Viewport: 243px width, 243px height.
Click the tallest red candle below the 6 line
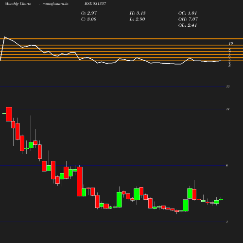(80, 181)
